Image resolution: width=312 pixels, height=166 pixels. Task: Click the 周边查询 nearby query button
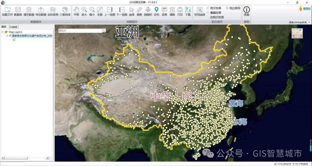coord(233,8)
